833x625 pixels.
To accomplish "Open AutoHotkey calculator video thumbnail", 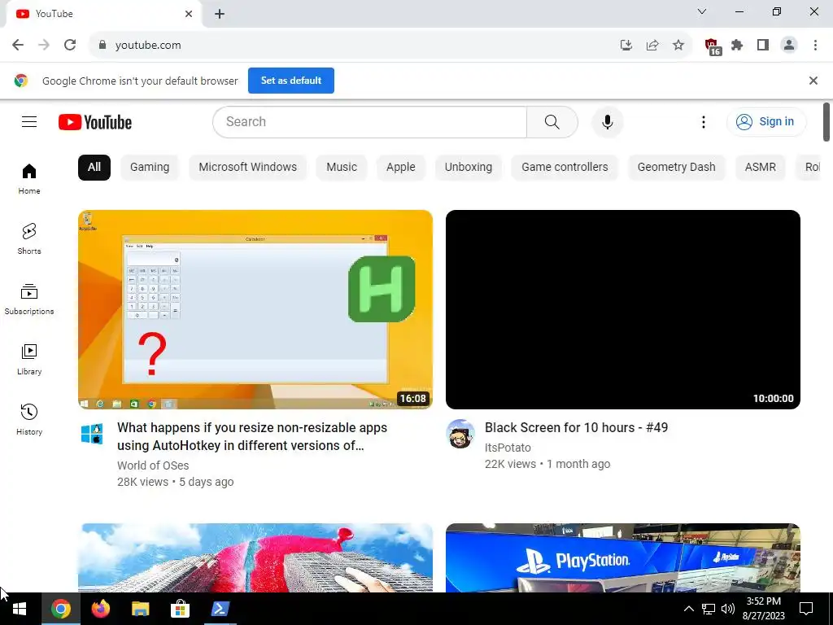I will (x=255, y=309).
